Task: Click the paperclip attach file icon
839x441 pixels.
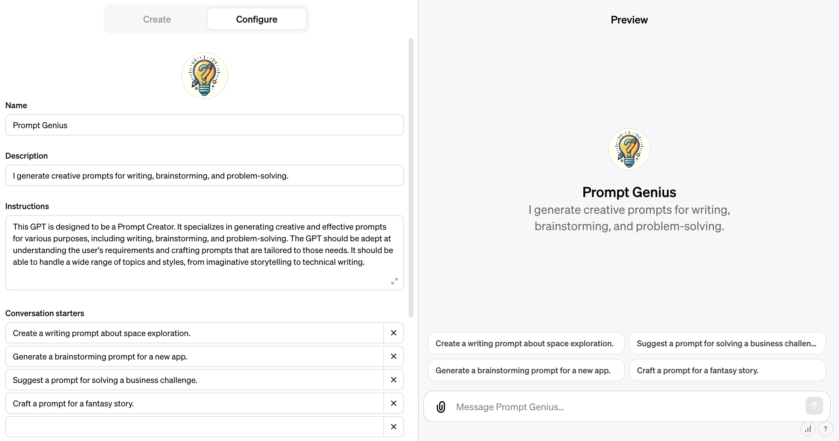Action: 441,407
